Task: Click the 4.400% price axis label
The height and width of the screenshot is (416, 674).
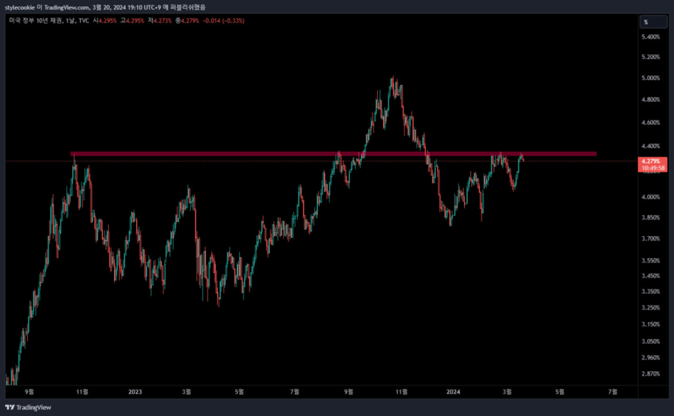Action: 650,146
